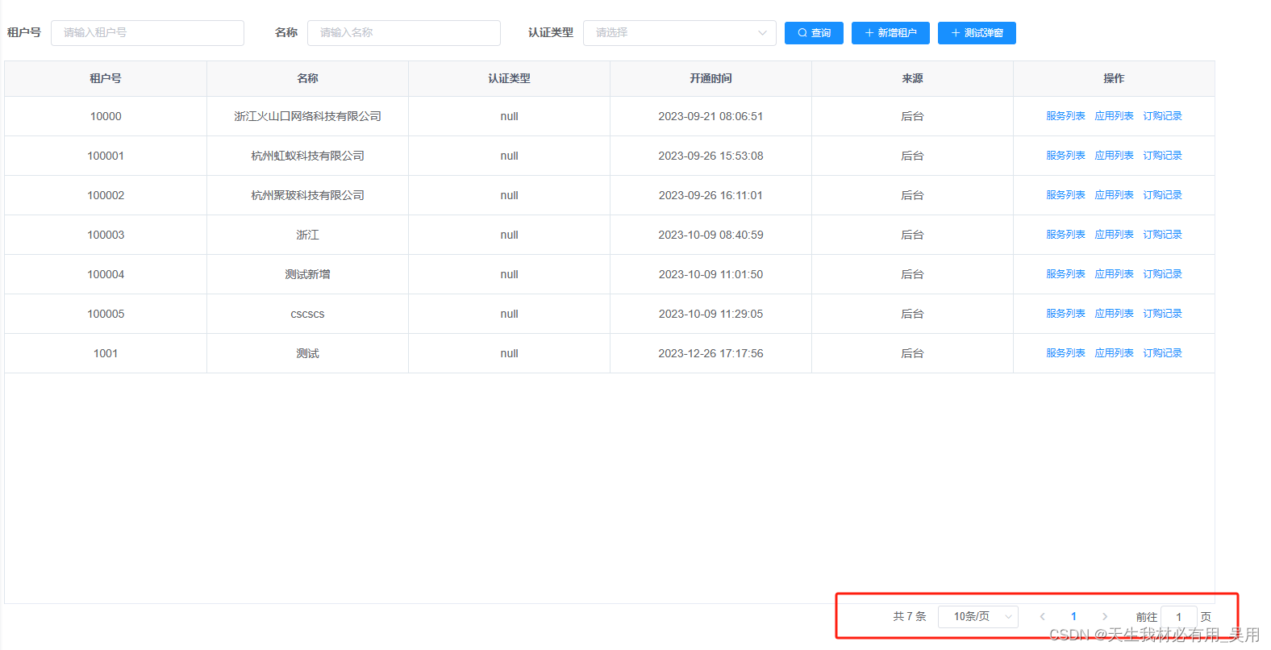
Task: Open 订购记录 for tenant 100002
Action: pyautogui.click(x=1162, y=195)
